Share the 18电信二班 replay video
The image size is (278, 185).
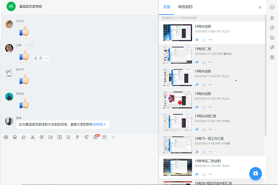click(x=197, y=62)
